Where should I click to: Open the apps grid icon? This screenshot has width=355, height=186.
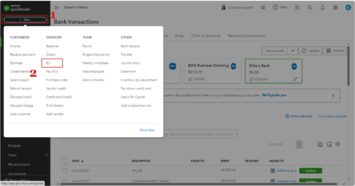click(x=297, y=7)
